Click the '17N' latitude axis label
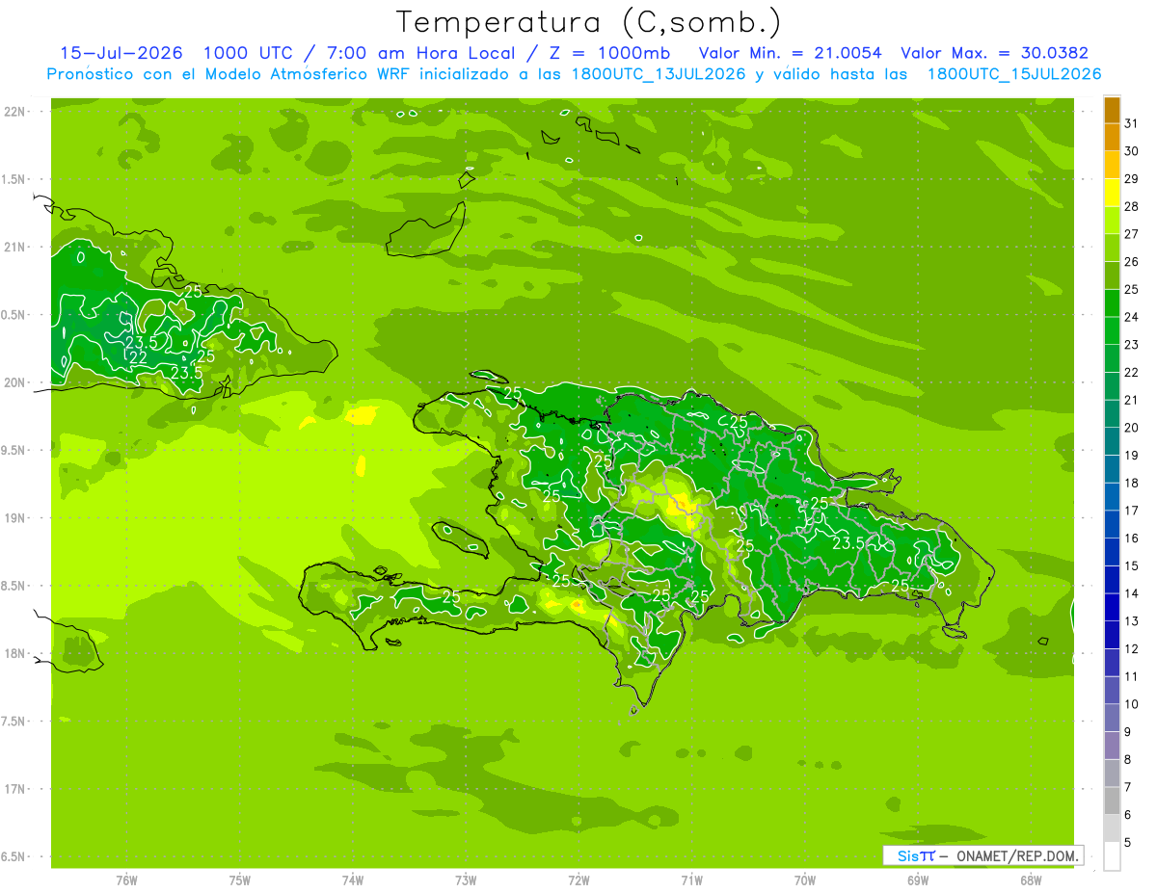The height and width of the screenshot is (893, 1157). coord(14,789)
